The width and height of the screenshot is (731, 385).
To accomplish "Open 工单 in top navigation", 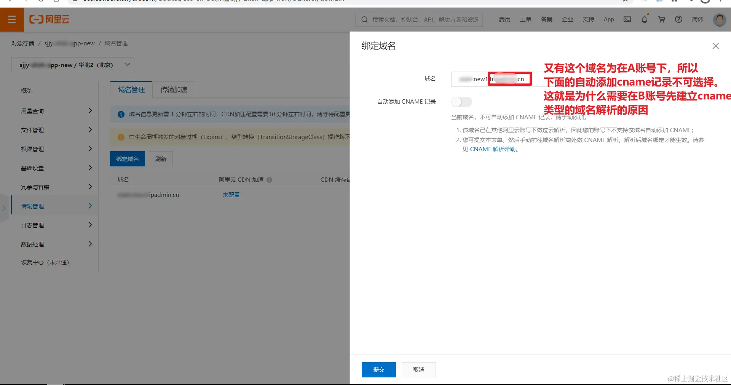I will 526,19.
